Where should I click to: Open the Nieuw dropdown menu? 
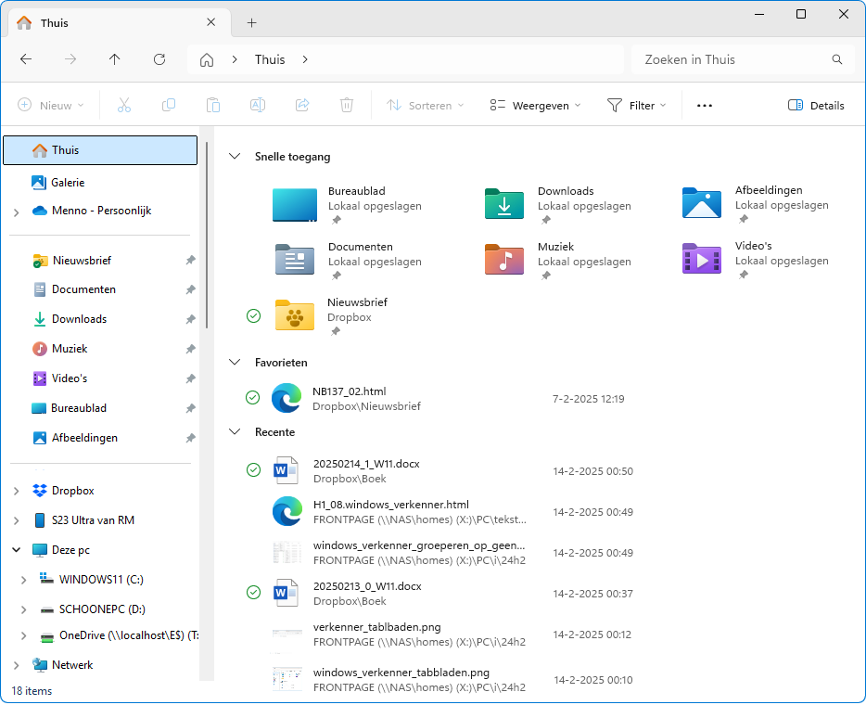[x=51, y=105]
